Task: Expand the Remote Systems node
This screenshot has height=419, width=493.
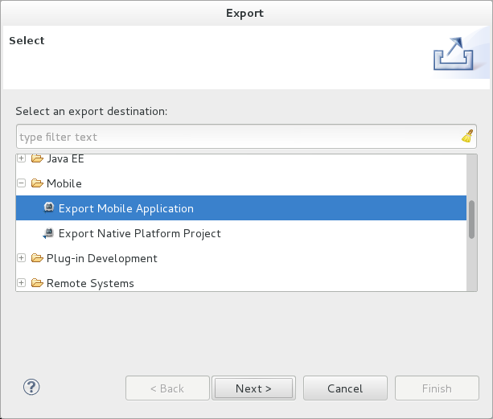Action: tap(22, 283)
